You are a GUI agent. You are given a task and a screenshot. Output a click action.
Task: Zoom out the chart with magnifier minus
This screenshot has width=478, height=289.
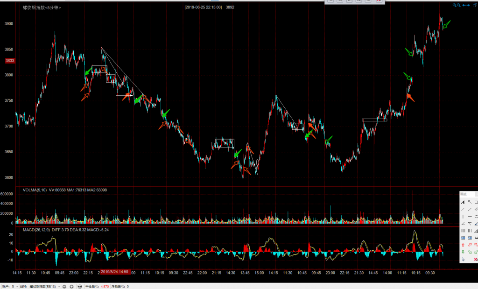click(x=459, y=5)
